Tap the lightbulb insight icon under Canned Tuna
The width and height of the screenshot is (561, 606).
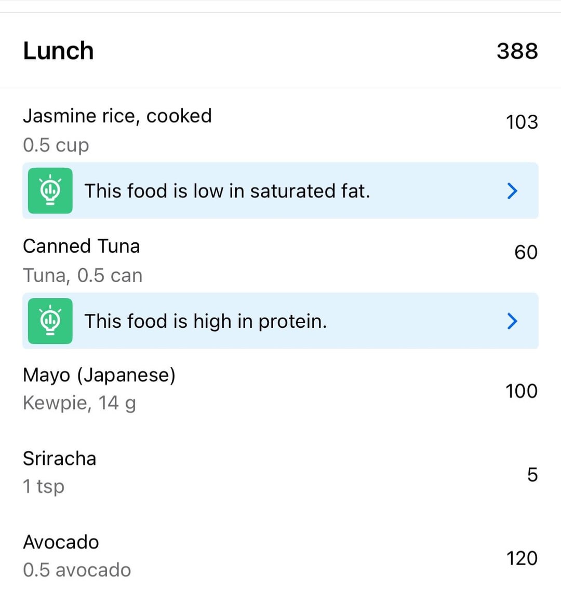[50, 321]
